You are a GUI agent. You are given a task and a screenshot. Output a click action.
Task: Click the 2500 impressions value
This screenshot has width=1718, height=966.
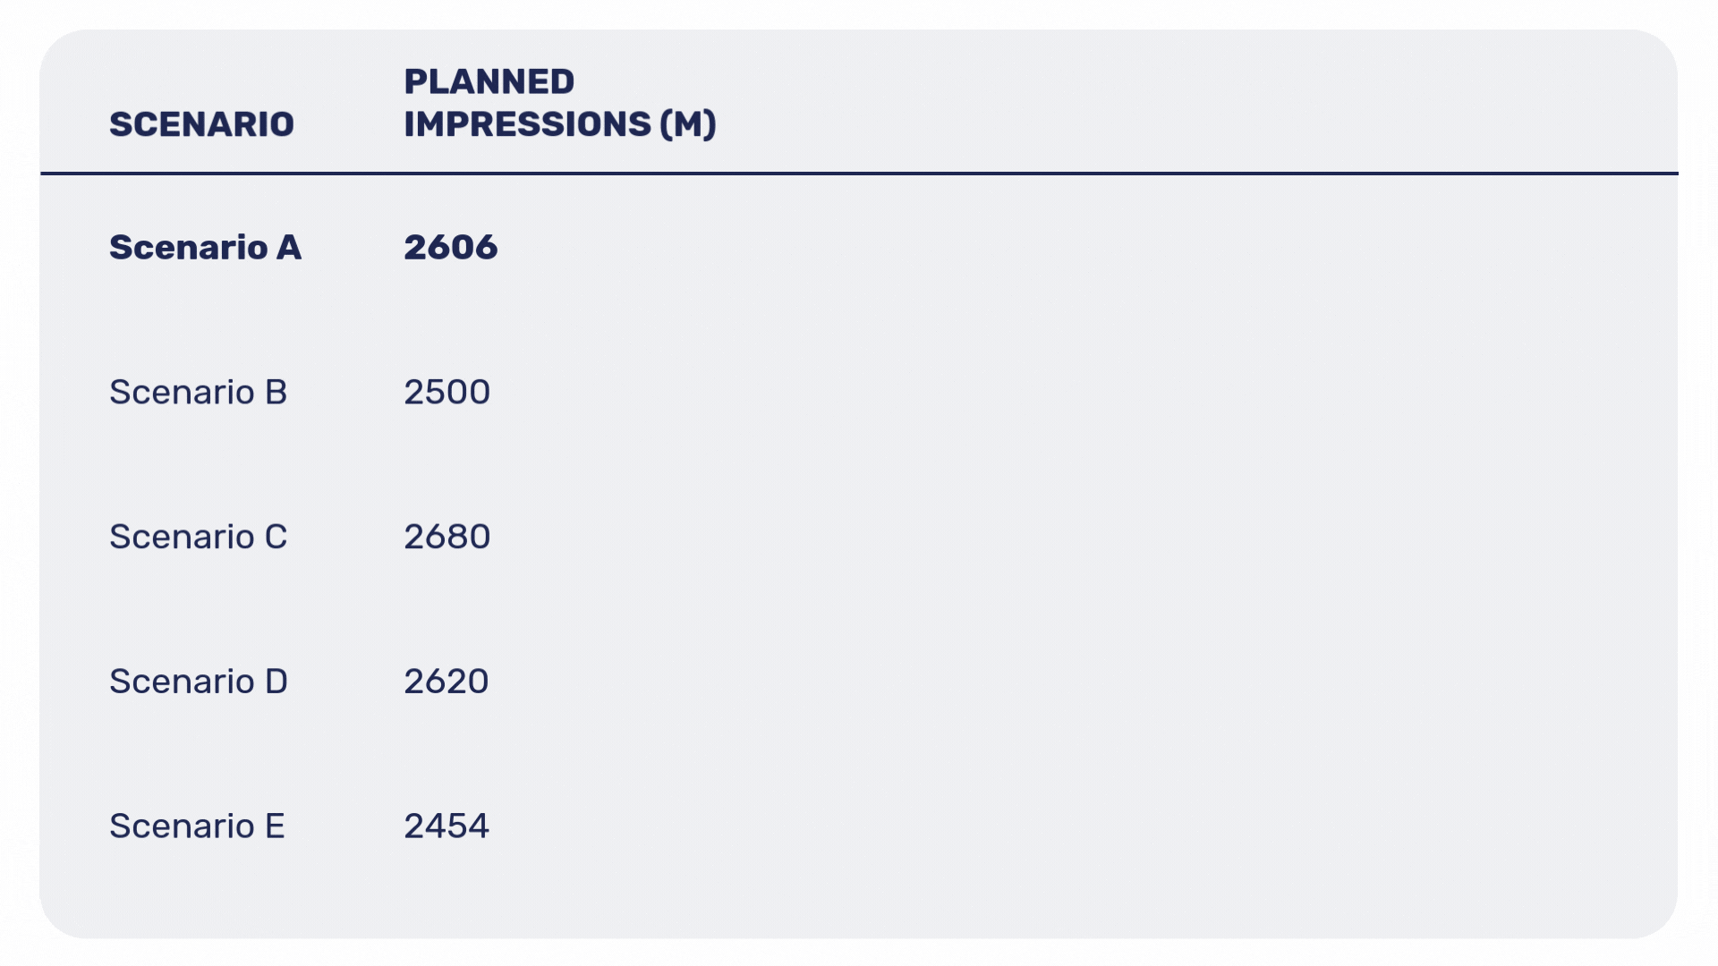coord(447,393)
